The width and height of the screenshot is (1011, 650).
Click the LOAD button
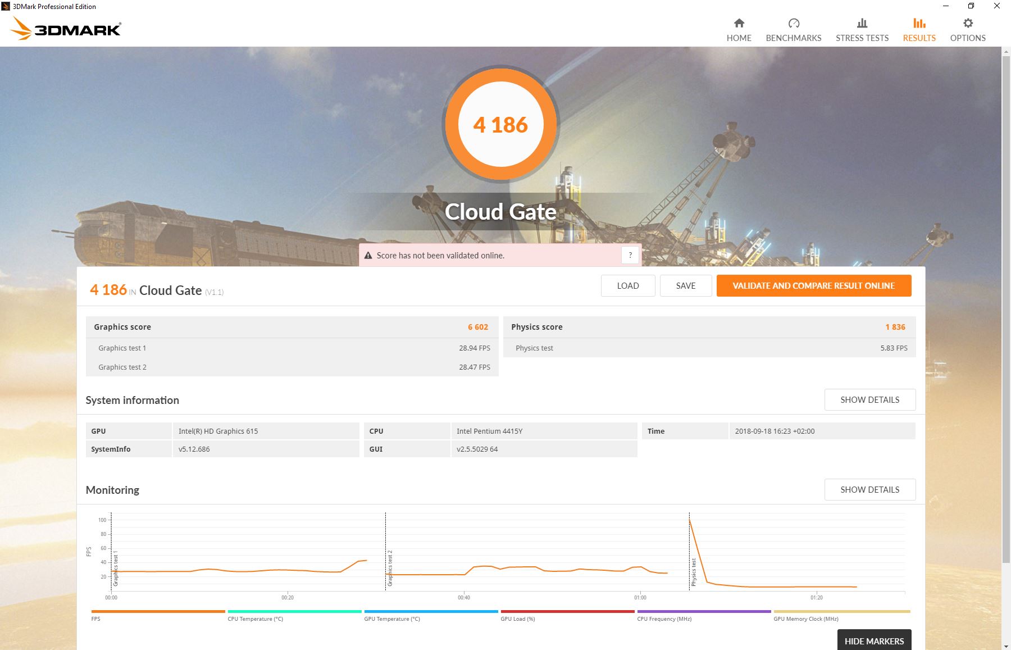pos(628,285)
